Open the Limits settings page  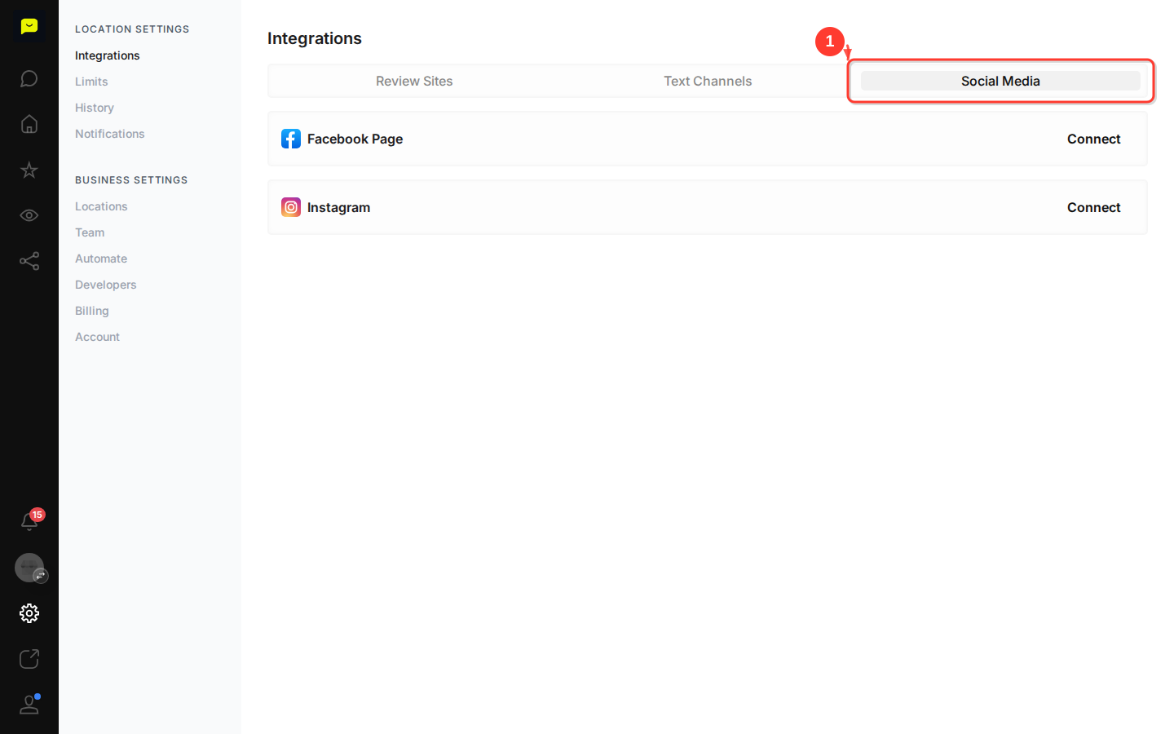pyautogui.click(x=91, y=82)
